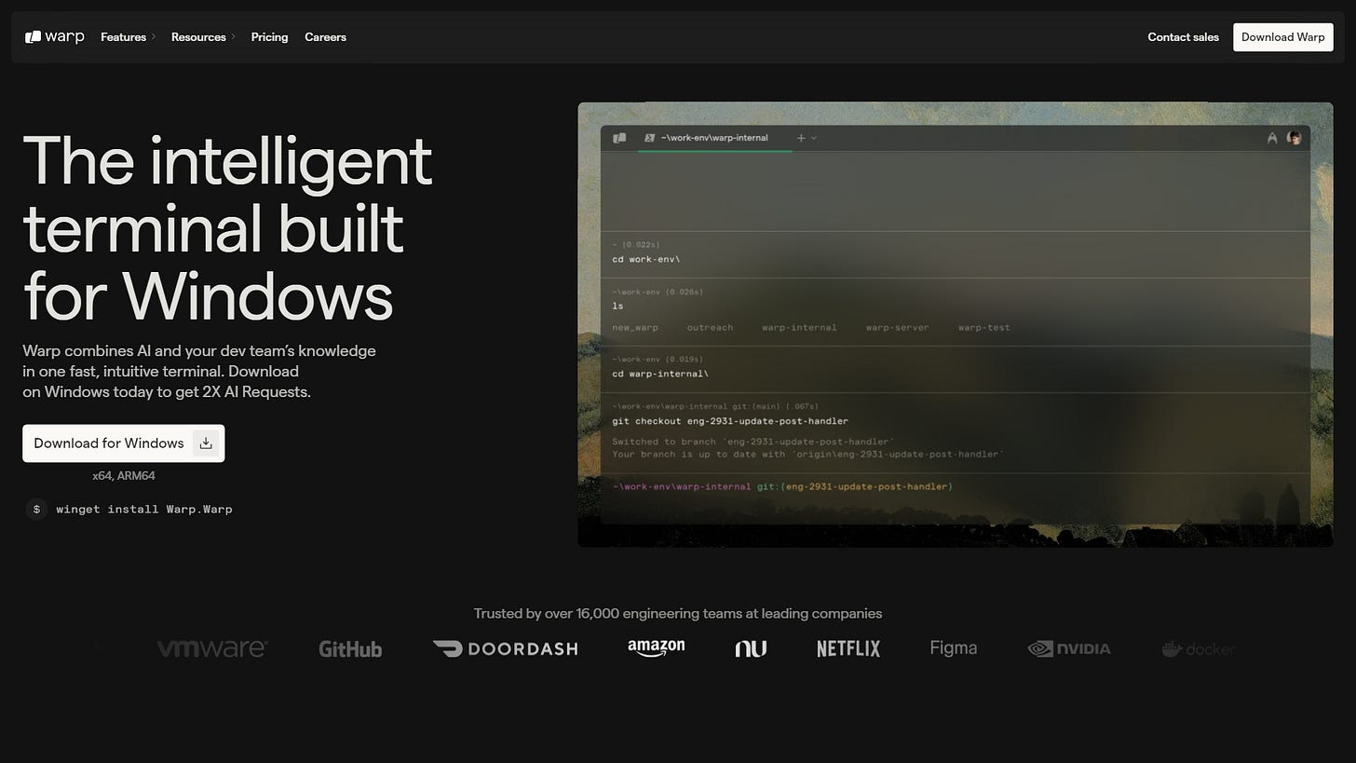Image resolution: width=1356 pixels, height=763 pixels.
Task: Click the NVIDIA logo
Action: (1069, 648)
